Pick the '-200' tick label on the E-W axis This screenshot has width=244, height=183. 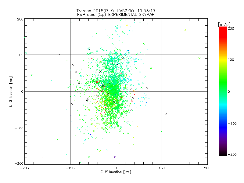pyautogui.click(x=24, y=168)
